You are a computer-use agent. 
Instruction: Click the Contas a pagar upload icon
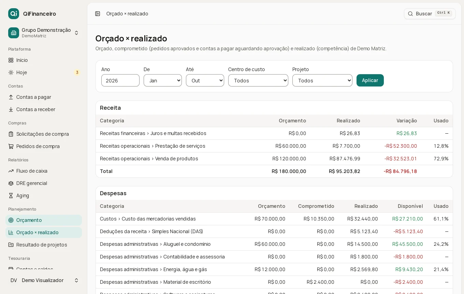[x=11, y=97]
